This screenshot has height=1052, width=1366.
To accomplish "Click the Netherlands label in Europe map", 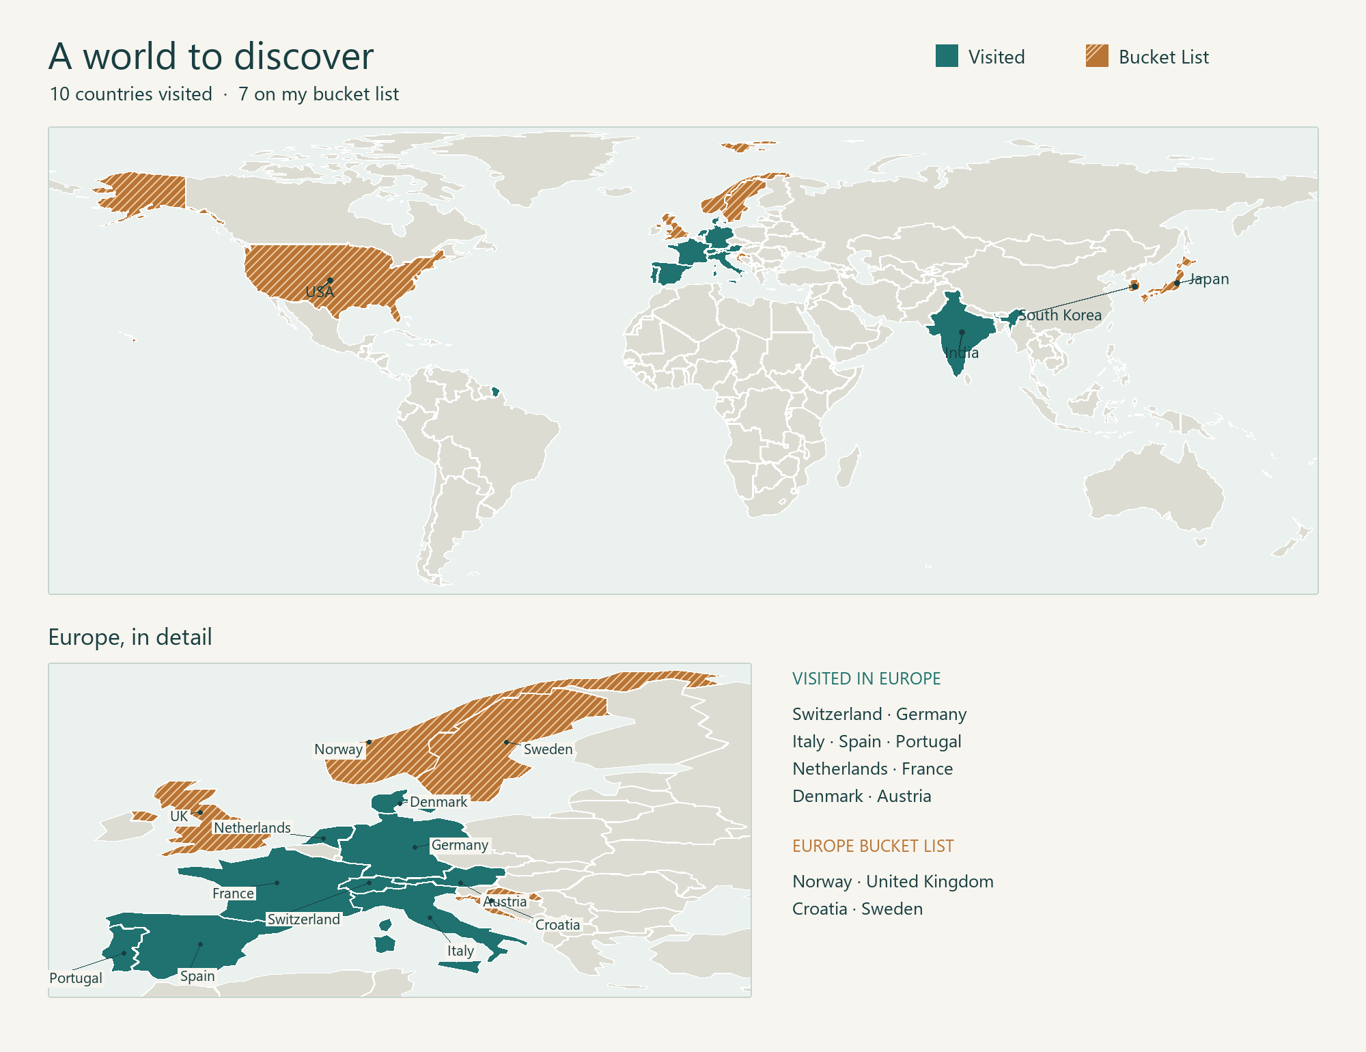I will click(x=252, y=828).
